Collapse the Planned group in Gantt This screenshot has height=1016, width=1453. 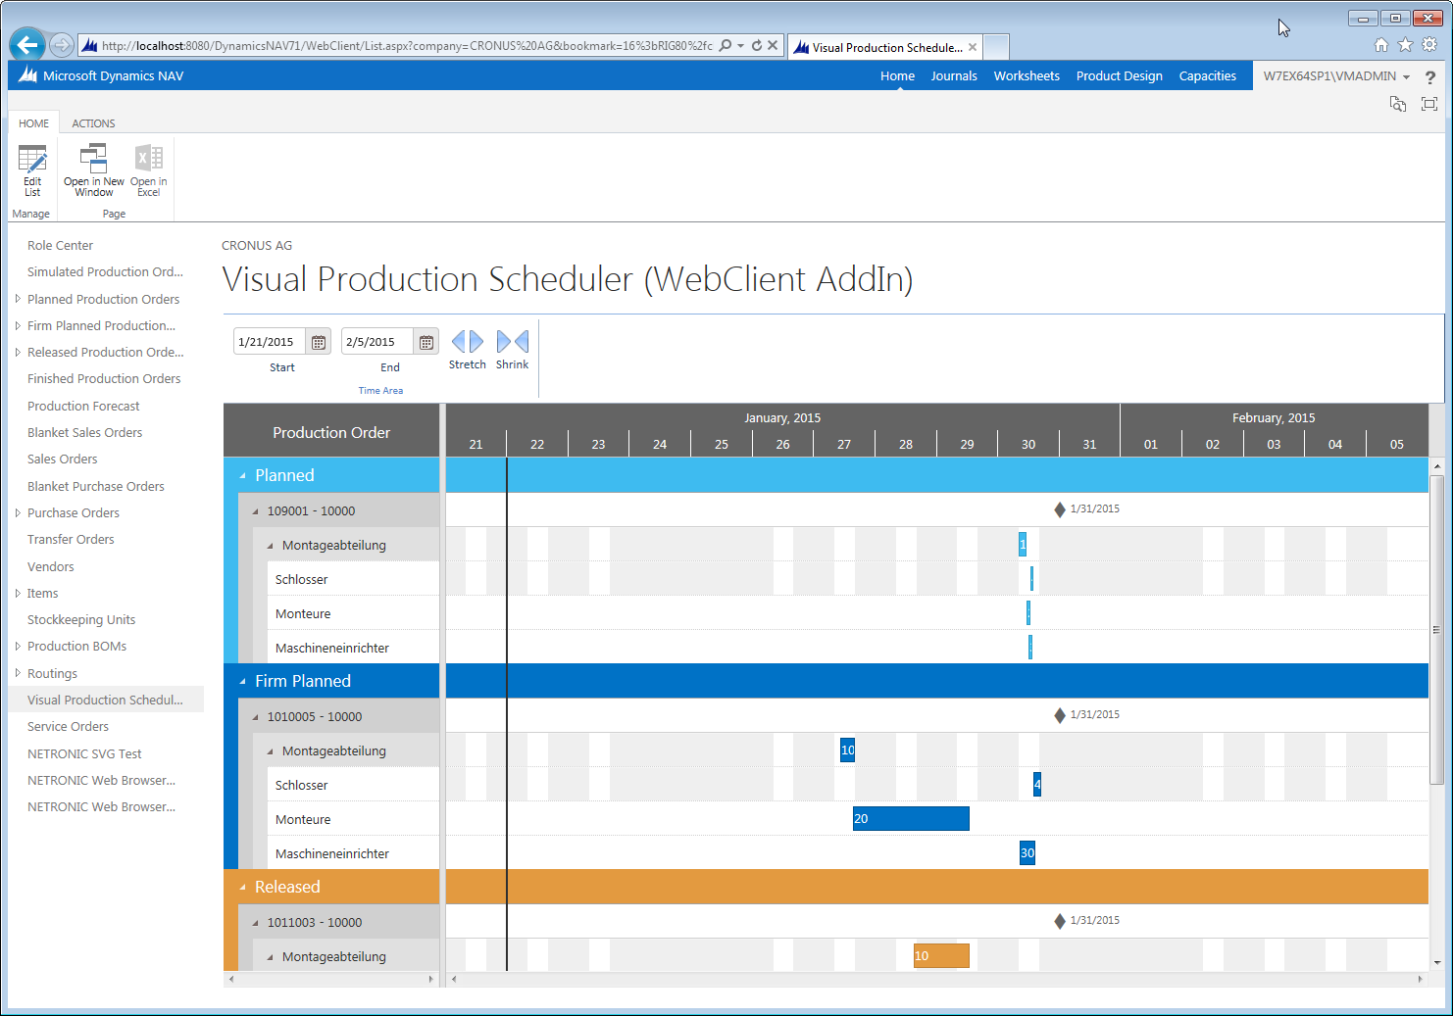click(243, 476)
